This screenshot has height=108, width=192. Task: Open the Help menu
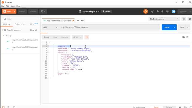click(18, 6)
